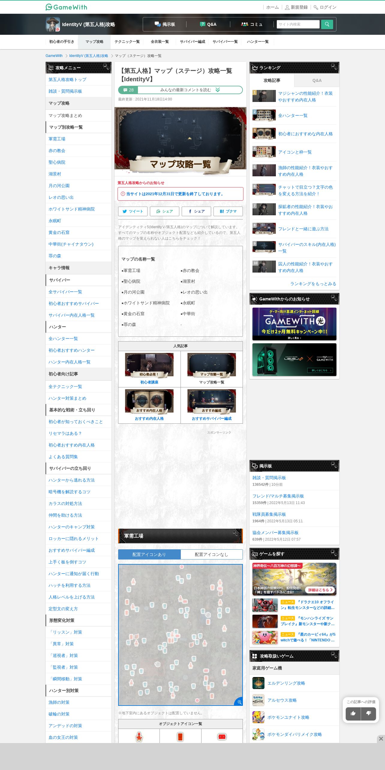Open the テクニック一覧 navigation tab
The height and width of the screenshot is (770, 385).
127,42
